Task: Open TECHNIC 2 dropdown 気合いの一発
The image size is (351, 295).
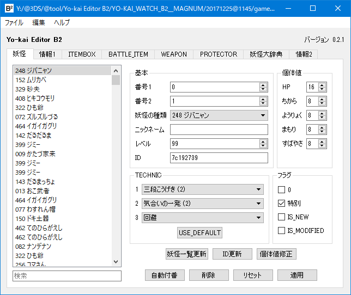Action: [x=203, y=204]
